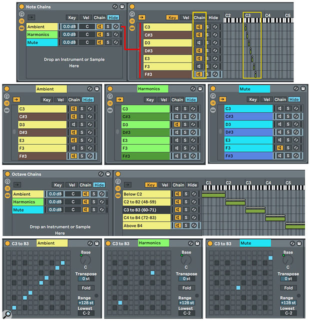Hot-swap the F#3 chain in Mute rack

pyautogui.click(x=296, y=155)
